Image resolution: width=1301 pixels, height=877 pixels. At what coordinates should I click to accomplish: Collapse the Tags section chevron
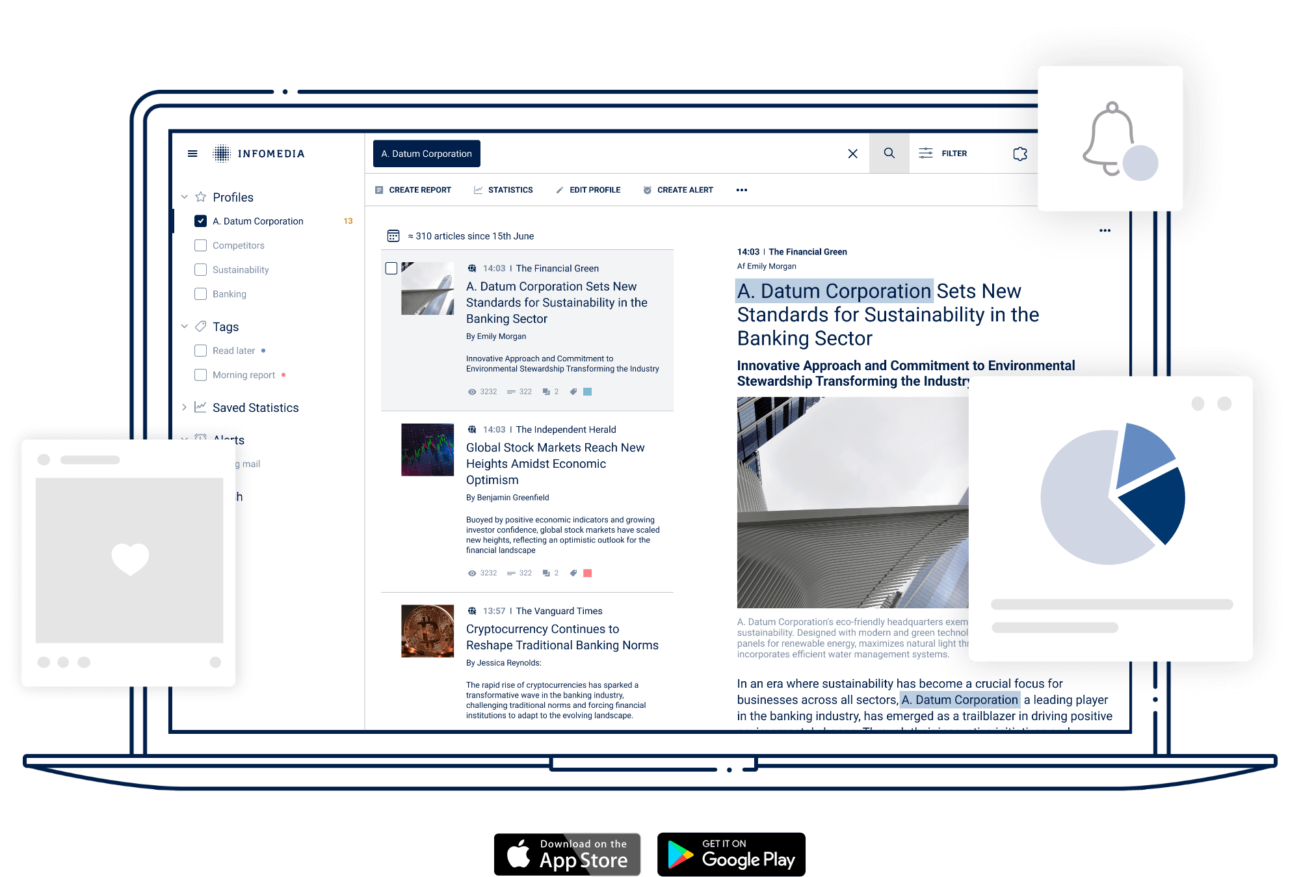[x=184, y=326]
